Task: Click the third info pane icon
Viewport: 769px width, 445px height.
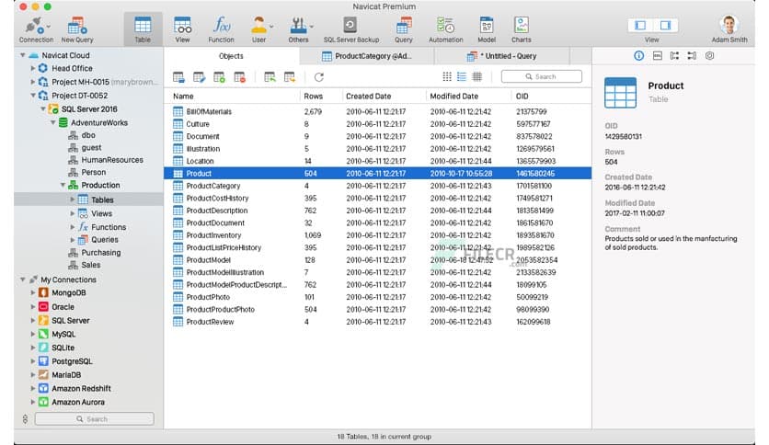Action: point(675,56)
